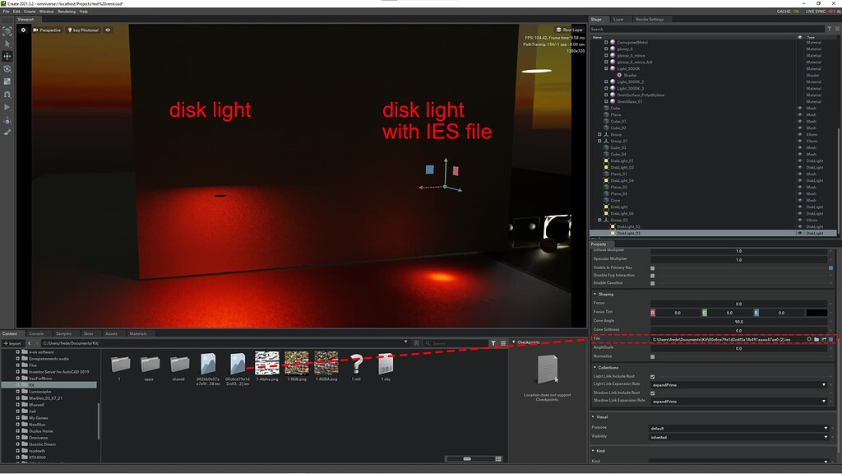Viewport: 842px width, 474px height.
Task: Open the Stage panel filter icon
Action: [829, 27]
